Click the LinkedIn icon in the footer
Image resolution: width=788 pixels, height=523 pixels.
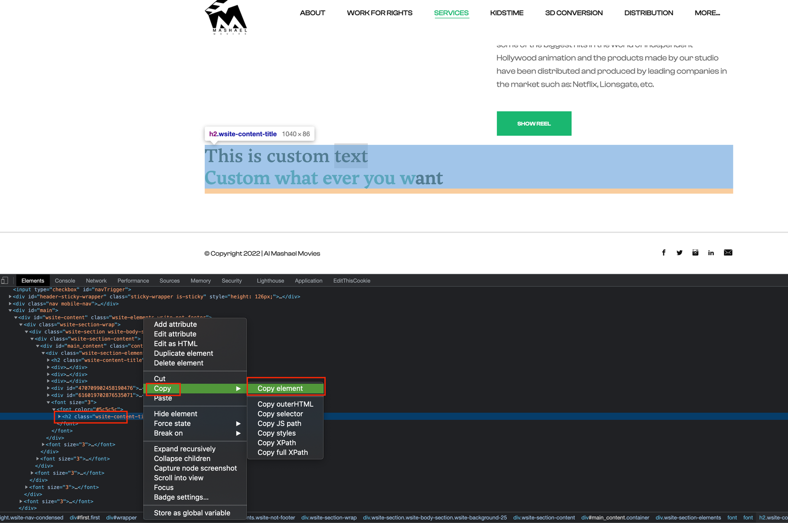[x=711, y=252]
